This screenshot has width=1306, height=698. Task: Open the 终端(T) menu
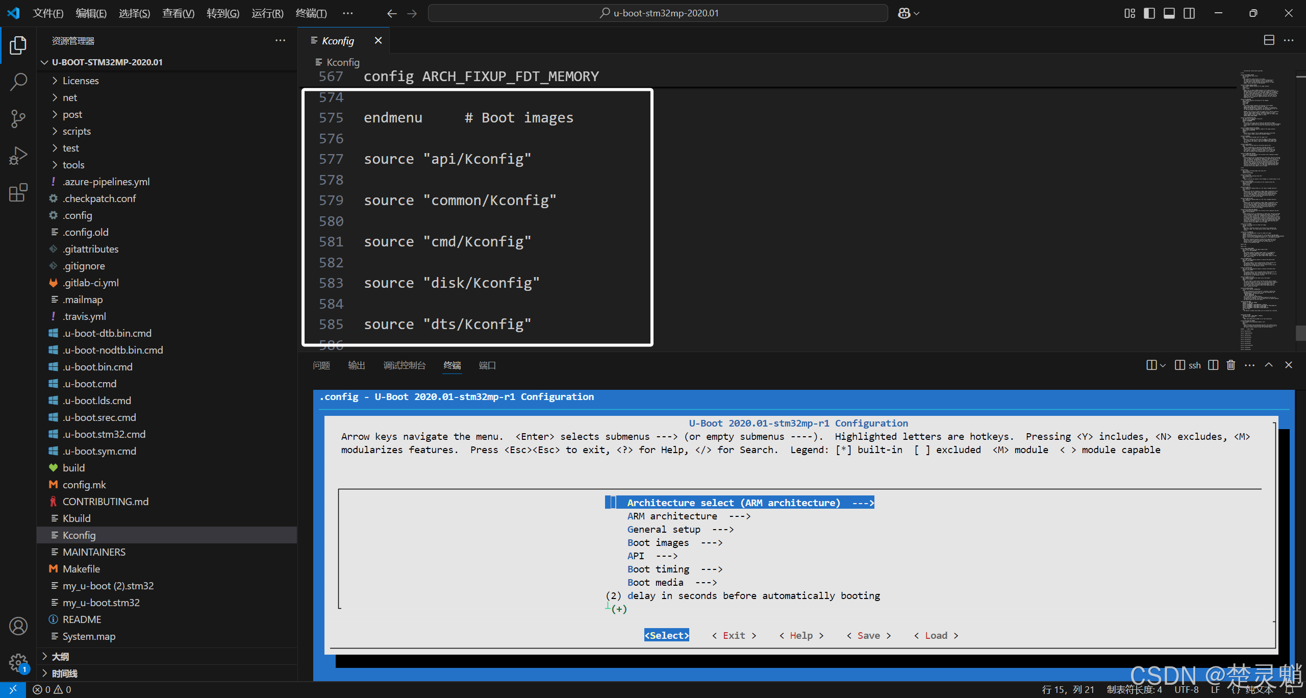(x=311, y=13)
